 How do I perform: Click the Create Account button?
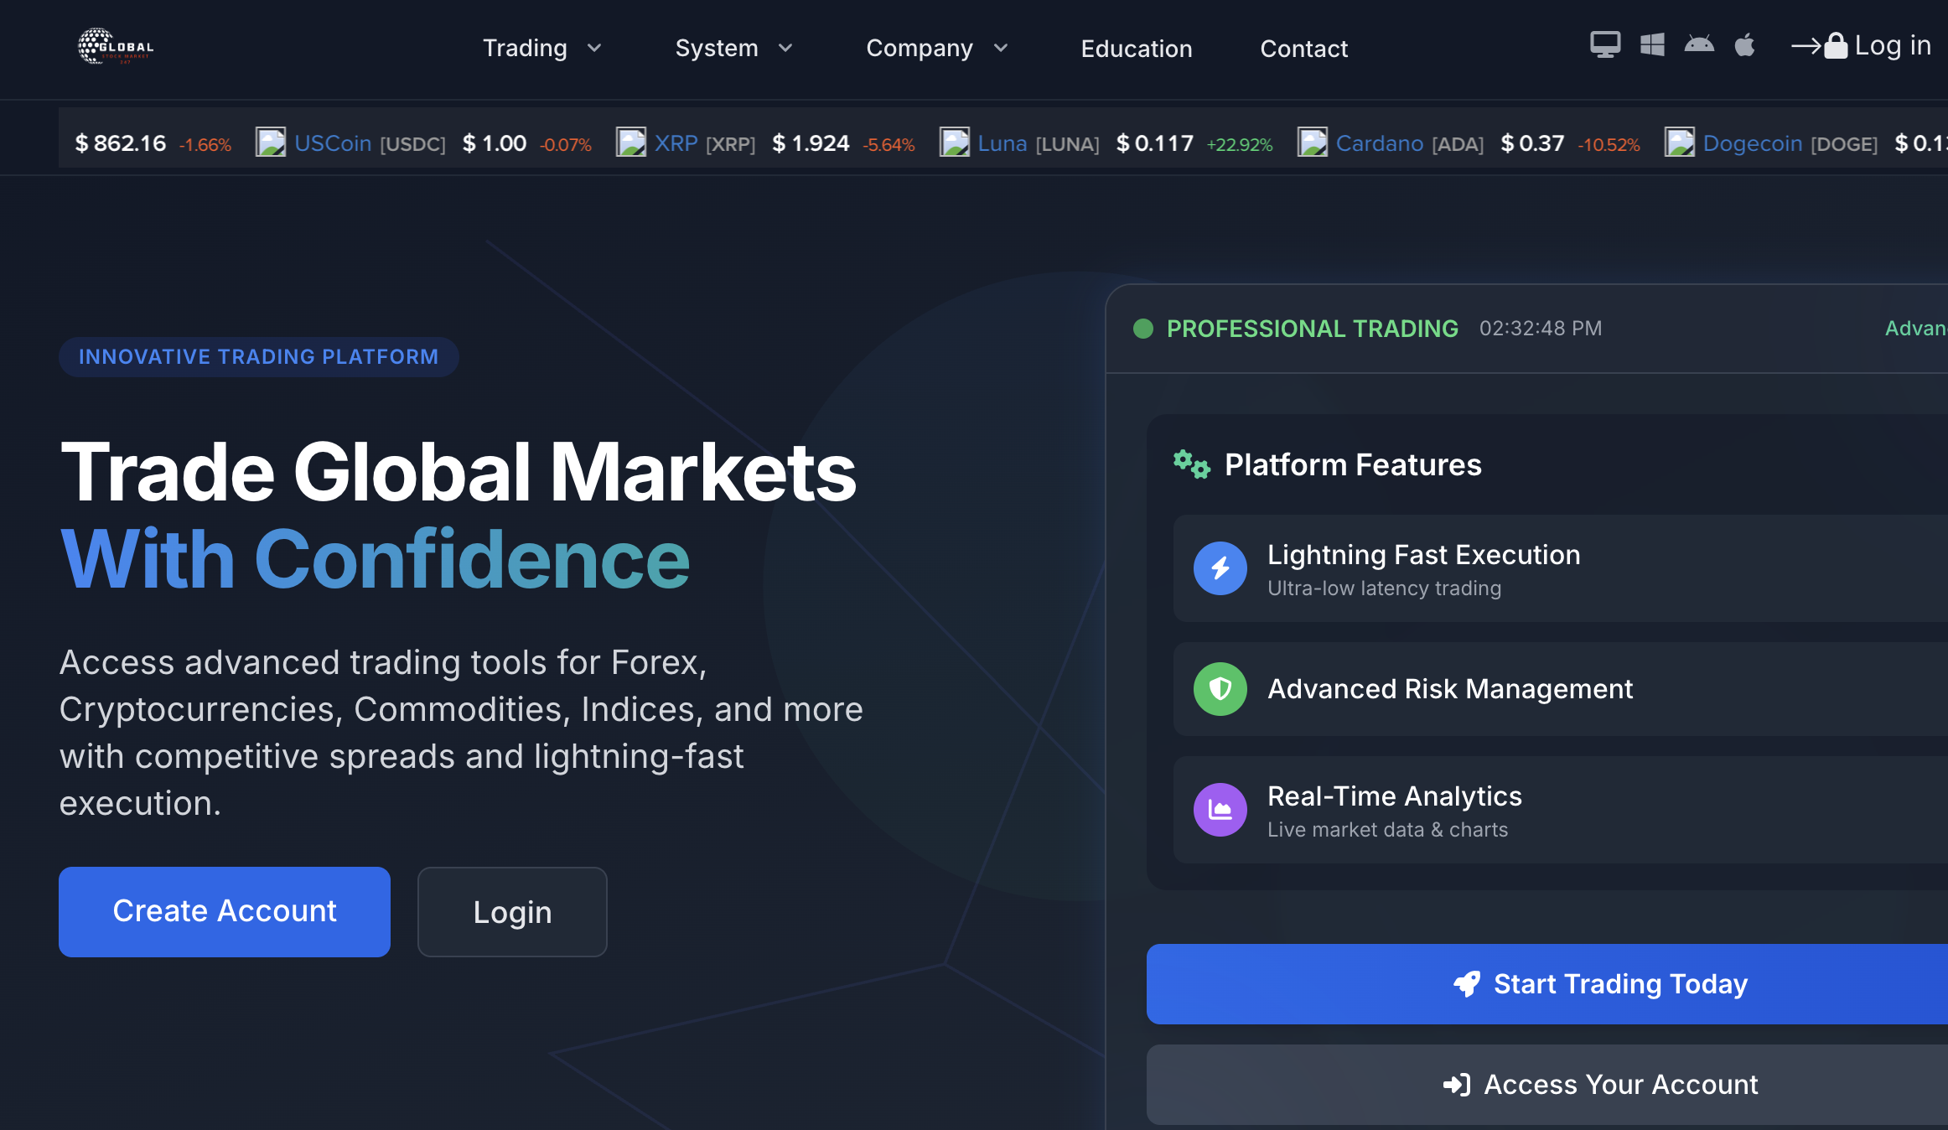click(x=224, y=911)
